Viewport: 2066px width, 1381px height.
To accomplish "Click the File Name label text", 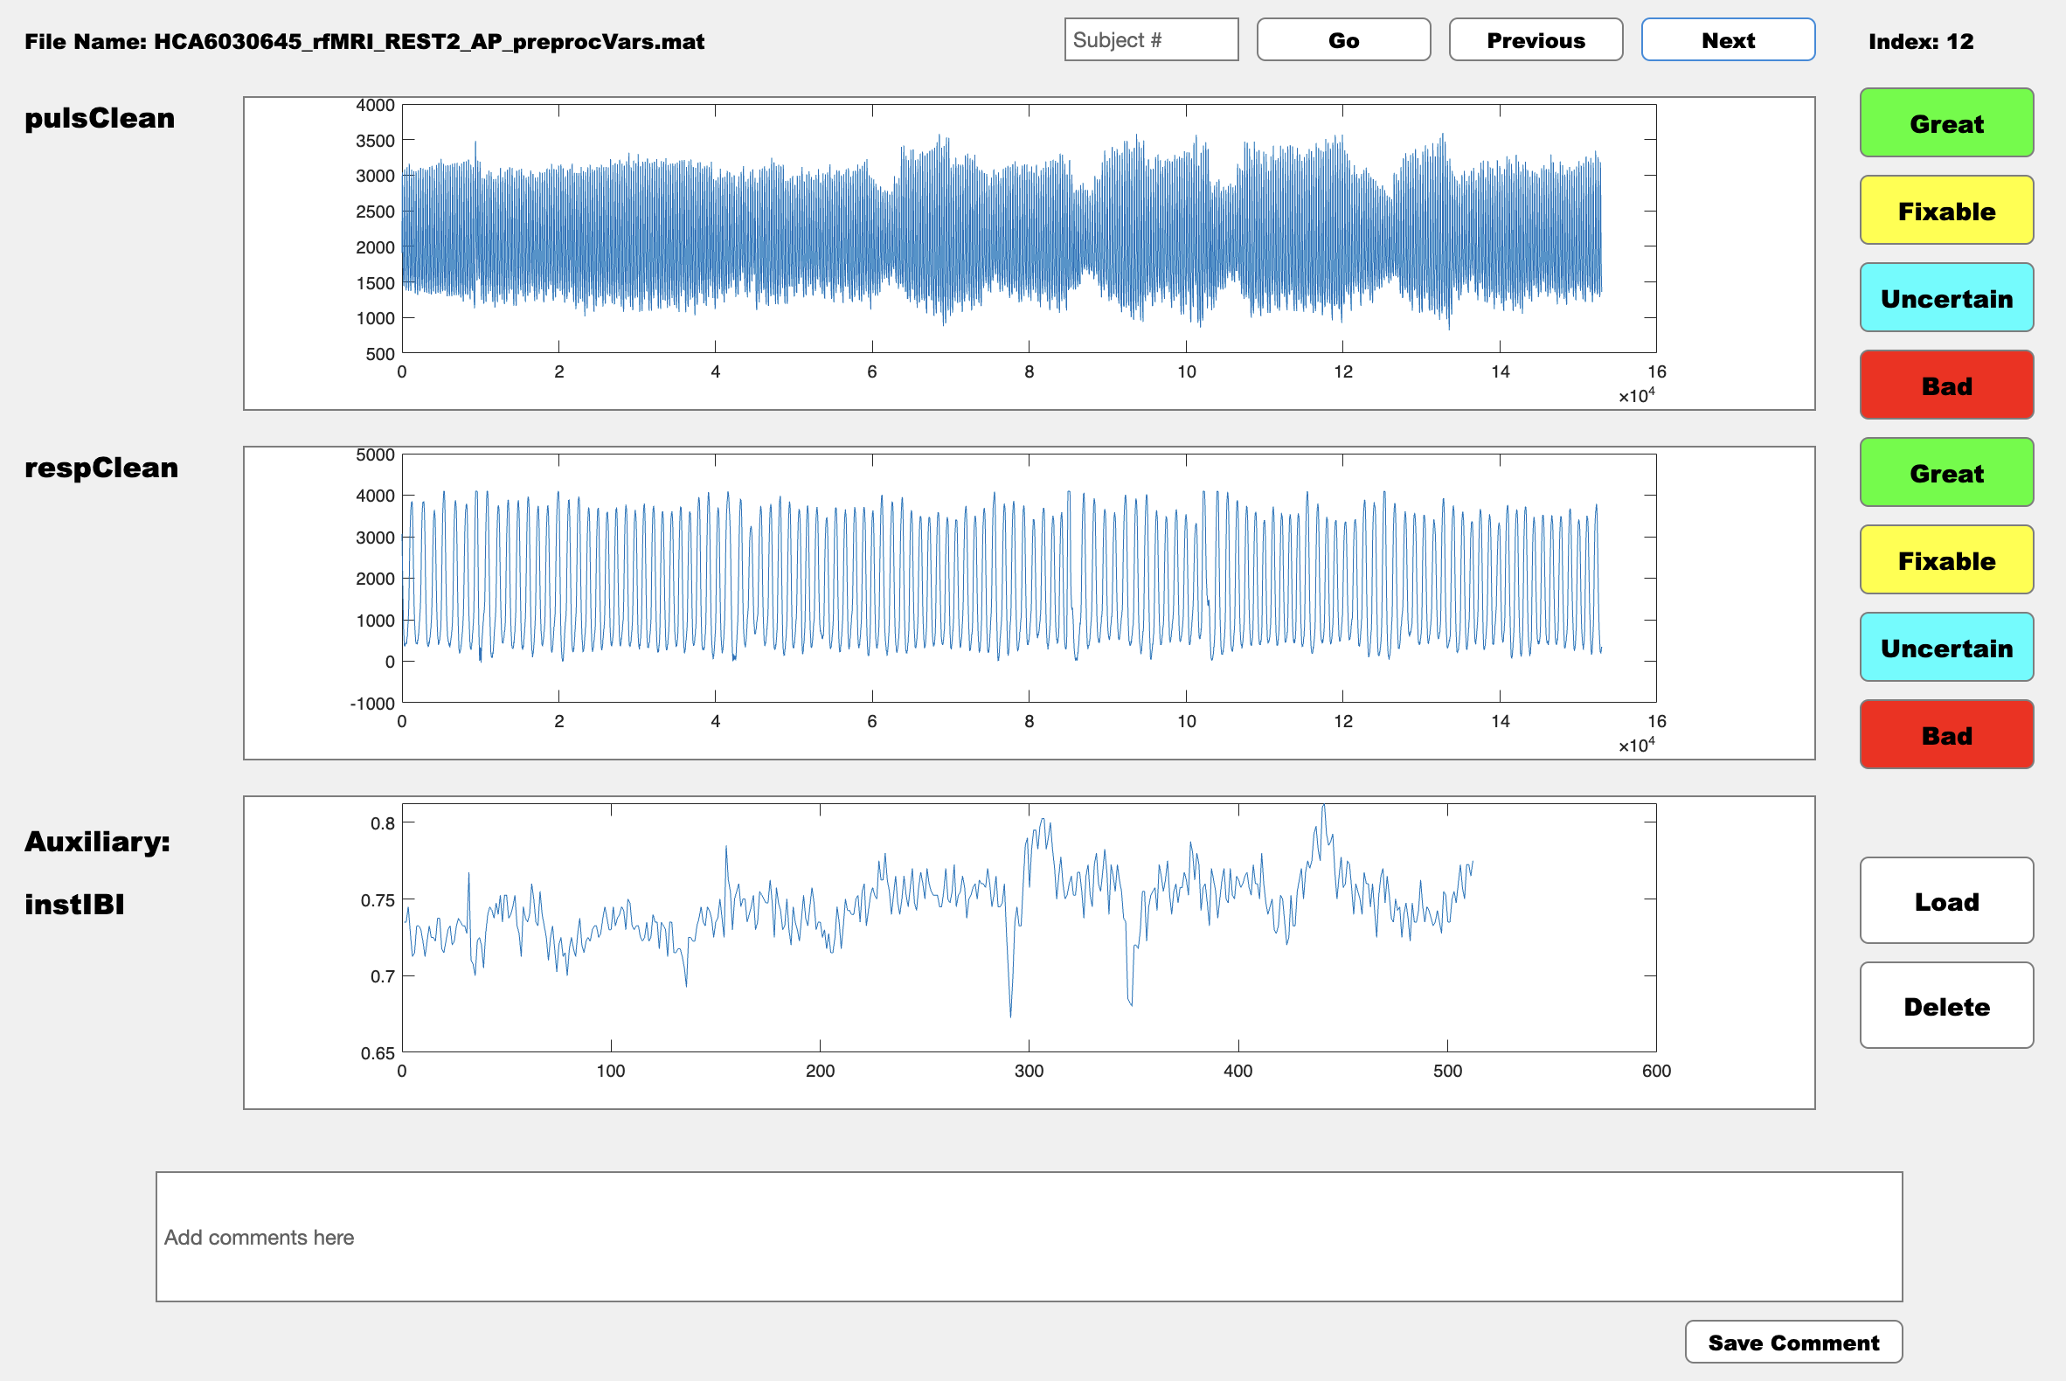I will tap(364, 41).
